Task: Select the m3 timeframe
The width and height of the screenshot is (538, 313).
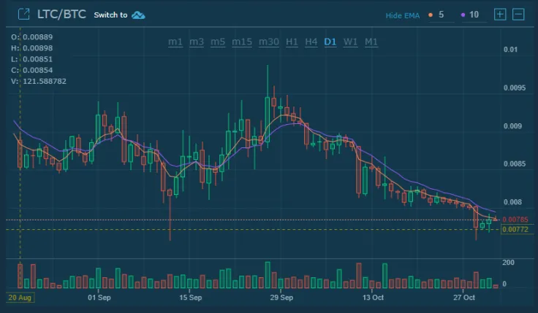Action: tap(197, 42)
